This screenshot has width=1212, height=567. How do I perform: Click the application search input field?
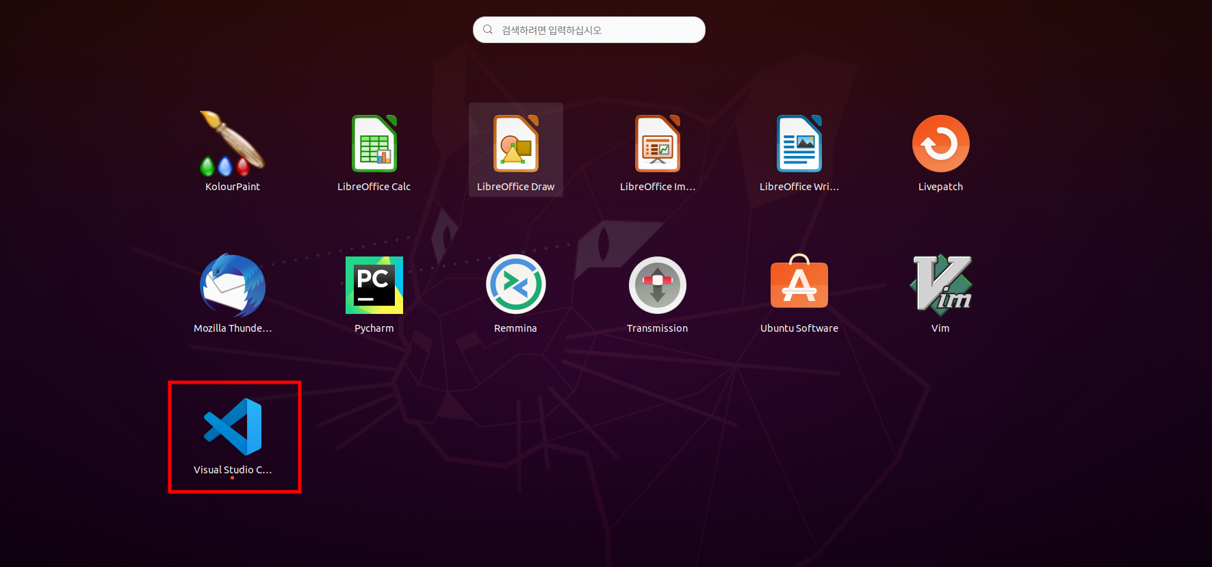[589, 30]
